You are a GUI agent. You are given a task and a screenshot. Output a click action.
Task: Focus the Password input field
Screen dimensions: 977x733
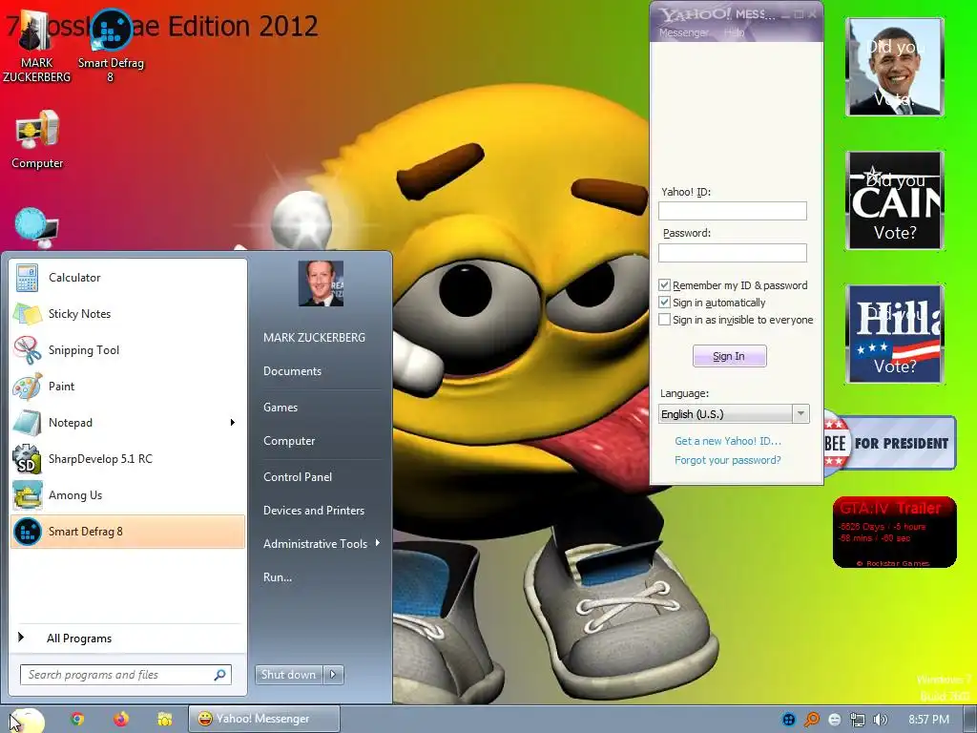pyautogui.click(x=732, y=252)
